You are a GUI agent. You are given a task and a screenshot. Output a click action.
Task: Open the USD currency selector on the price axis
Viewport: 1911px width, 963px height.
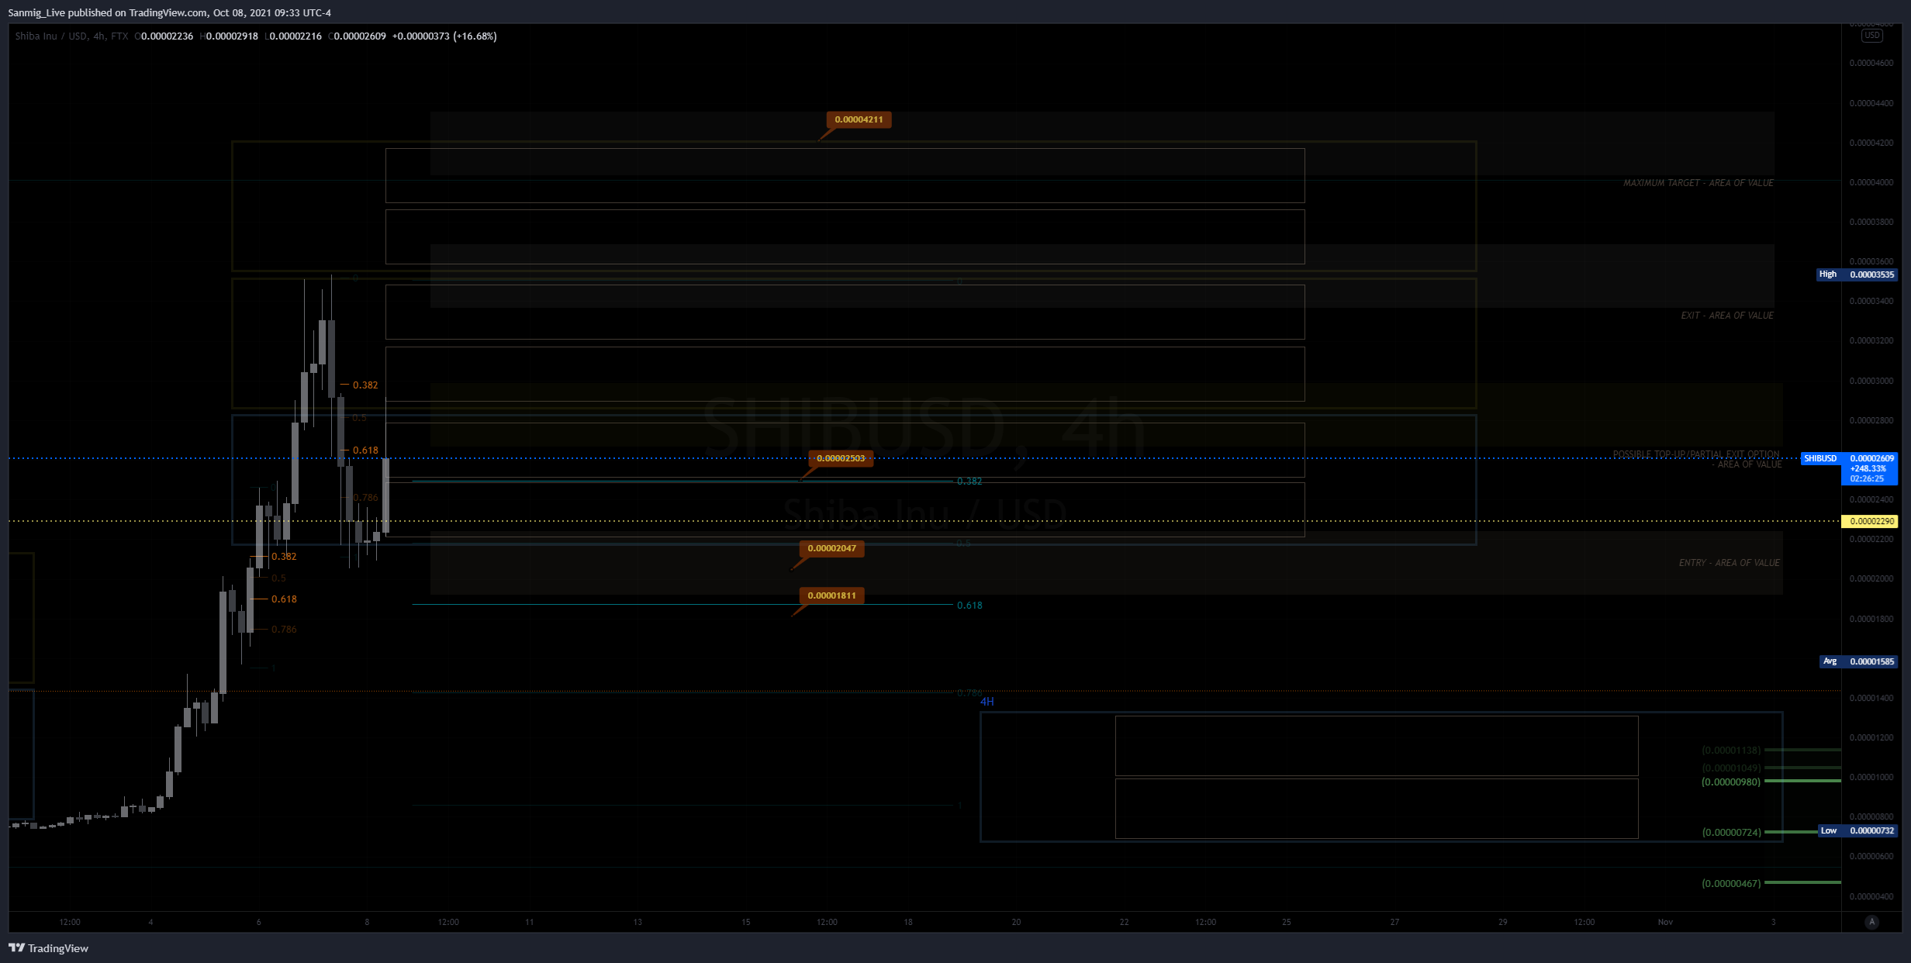coord(1871,36)
